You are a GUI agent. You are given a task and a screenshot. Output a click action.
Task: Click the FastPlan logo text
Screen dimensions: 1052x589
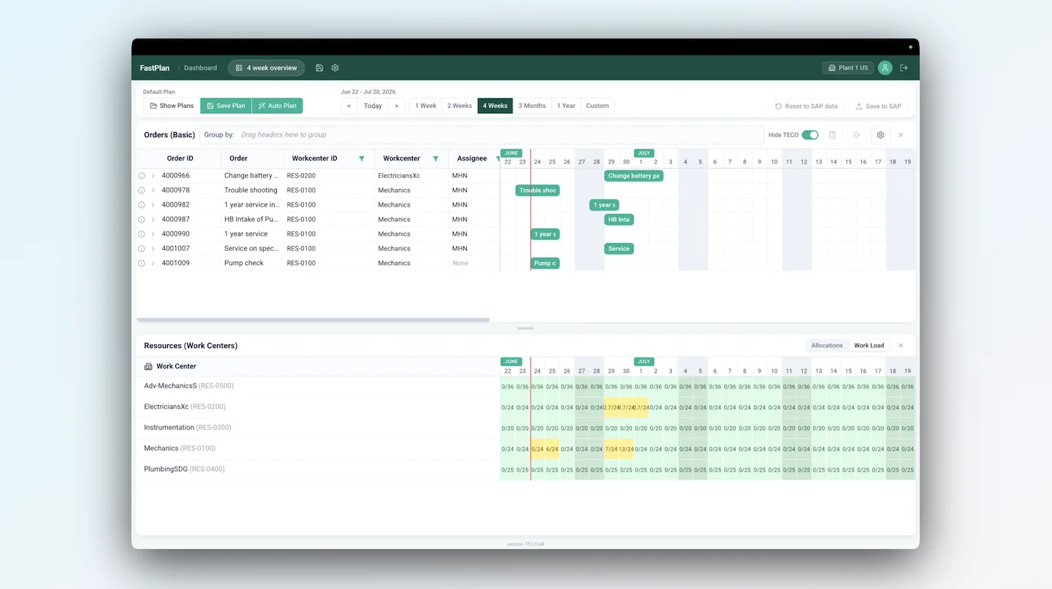click(155, 68)
